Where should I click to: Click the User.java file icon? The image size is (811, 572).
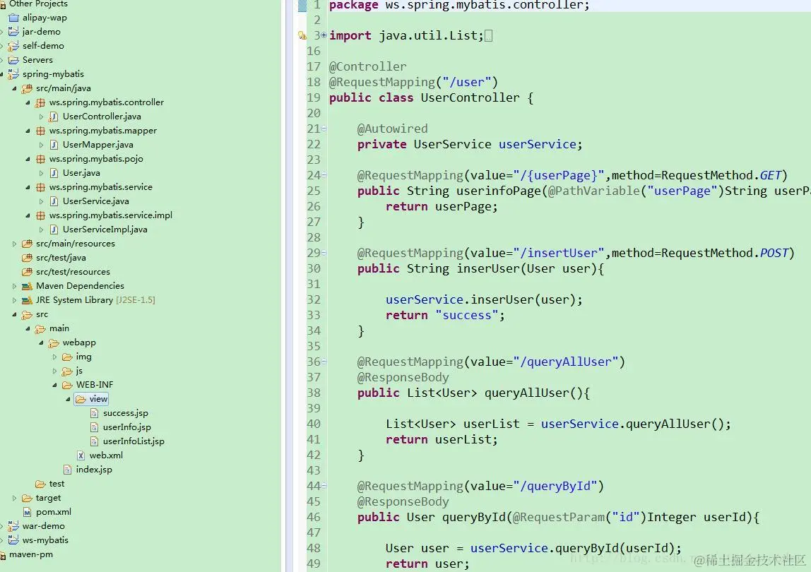(x=54, y=173)
